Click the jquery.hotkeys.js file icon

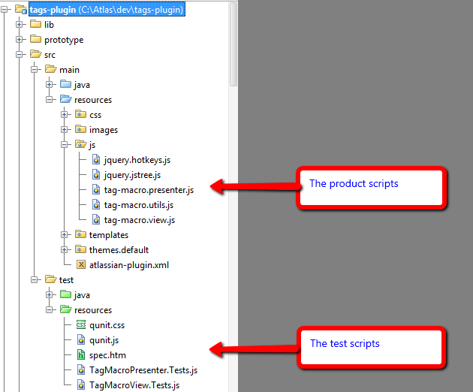pyautogui.click(x=96, y=160)
